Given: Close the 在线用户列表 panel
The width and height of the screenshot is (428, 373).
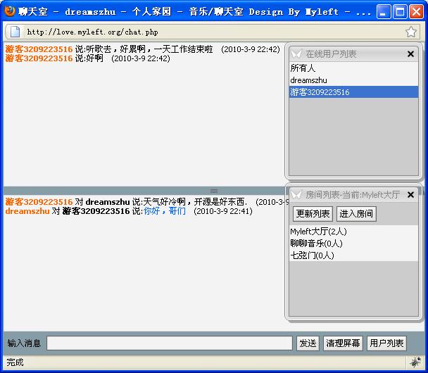Looking at the screenshot, I should coord(410,54).
